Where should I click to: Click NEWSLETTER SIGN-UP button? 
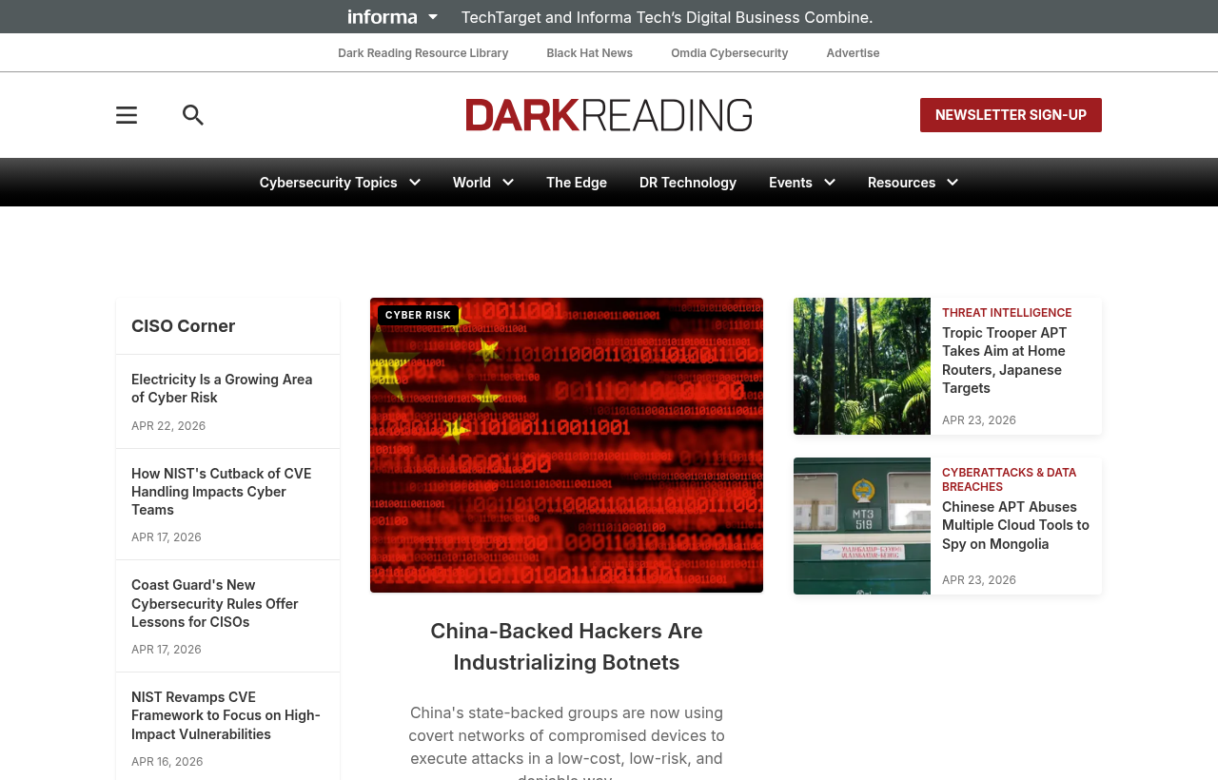pyautogui.click(x=1011, y=114)
